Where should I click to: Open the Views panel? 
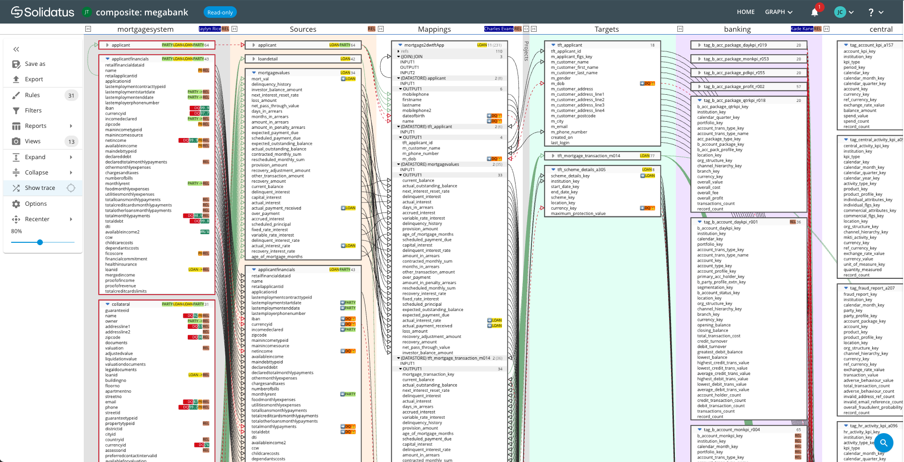(43, 141)
